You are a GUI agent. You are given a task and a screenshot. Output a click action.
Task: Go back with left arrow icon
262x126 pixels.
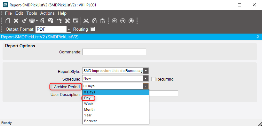tap(115, 21)
